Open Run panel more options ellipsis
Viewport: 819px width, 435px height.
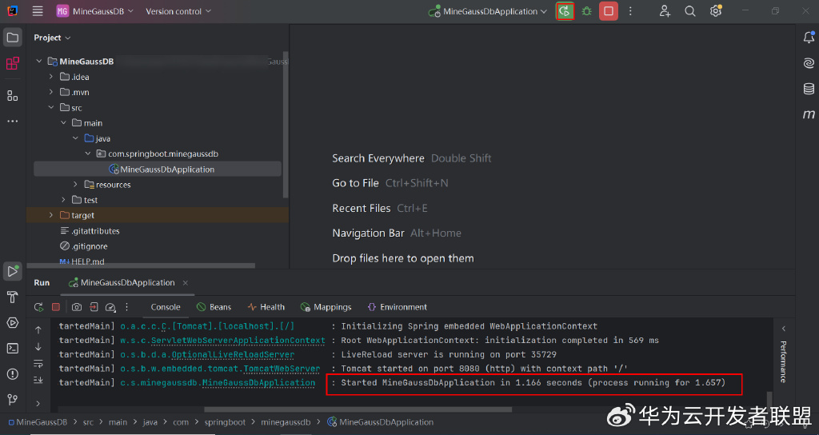click(127, 307)
